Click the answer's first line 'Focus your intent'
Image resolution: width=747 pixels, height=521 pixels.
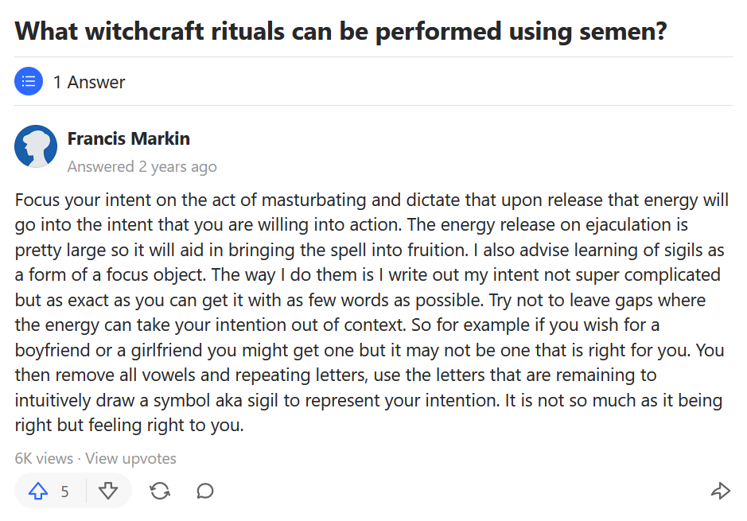point(372,200)
